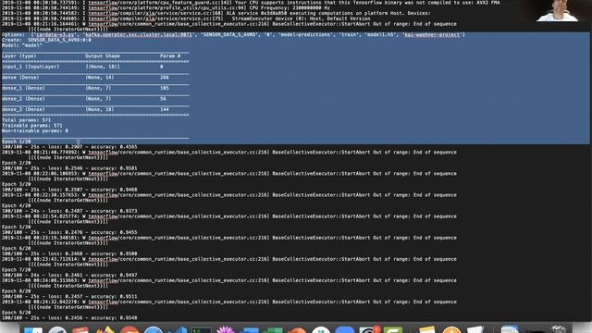Click the 'Epoch 9/20' heading
592x333 pixels.
pos(17,313)
